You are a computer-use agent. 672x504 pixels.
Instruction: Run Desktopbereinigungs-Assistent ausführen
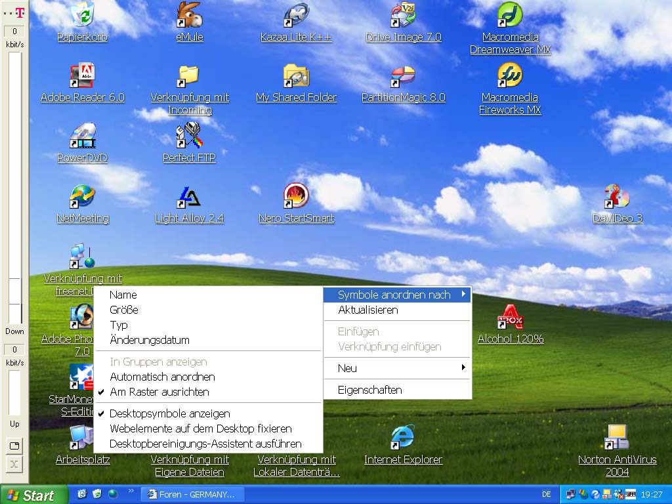(207, 444)
